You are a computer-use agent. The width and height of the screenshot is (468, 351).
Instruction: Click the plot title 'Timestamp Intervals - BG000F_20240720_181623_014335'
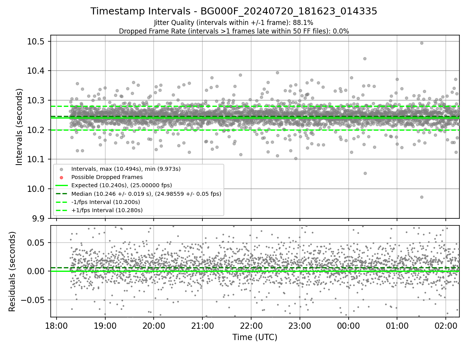(x=234, y=11)
